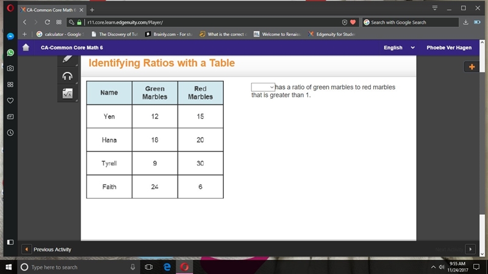
Task: Open the headphones audio tool
Action: [x=68, y=76]
